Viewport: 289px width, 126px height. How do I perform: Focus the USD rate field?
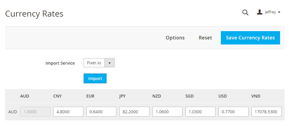[233, 112]
